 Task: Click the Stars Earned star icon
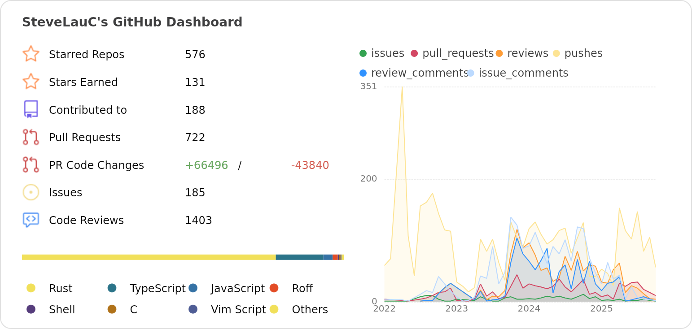tap(31, 82)
